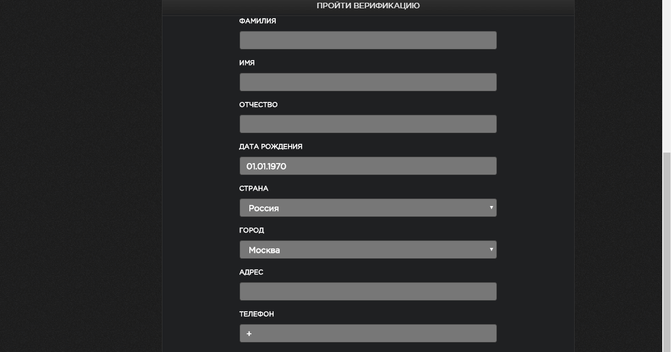Viewport: 671px width, 352px height.
Task: Focus the Имя input field
Action: click(x=368, y=82)
